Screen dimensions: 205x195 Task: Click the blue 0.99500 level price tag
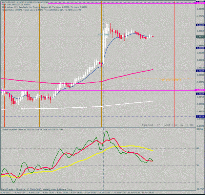click(200, 48)
